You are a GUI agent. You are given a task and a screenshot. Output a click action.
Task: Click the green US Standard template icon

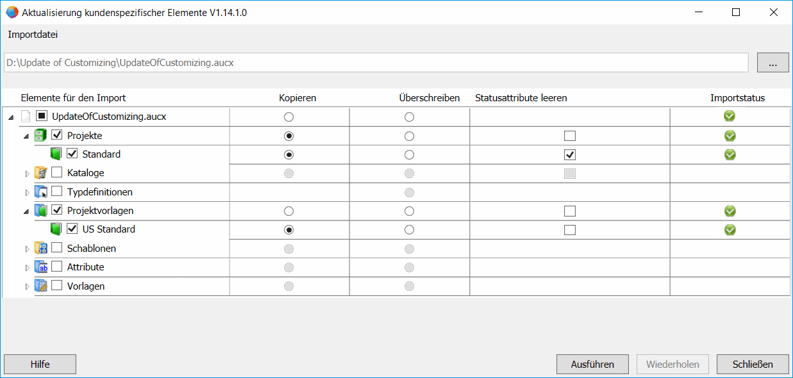click(56, 229)
